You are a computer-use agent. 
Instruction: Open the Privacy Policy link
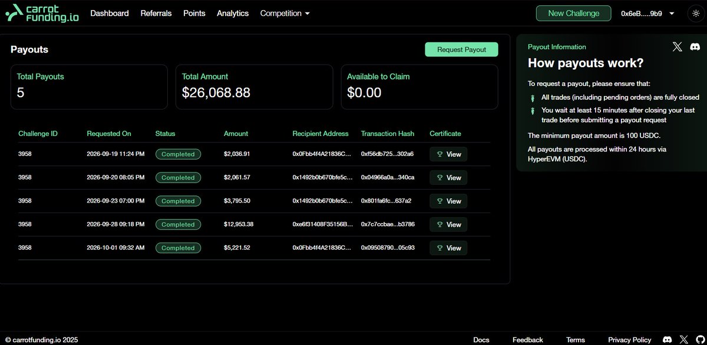click(x=630, y=340)
